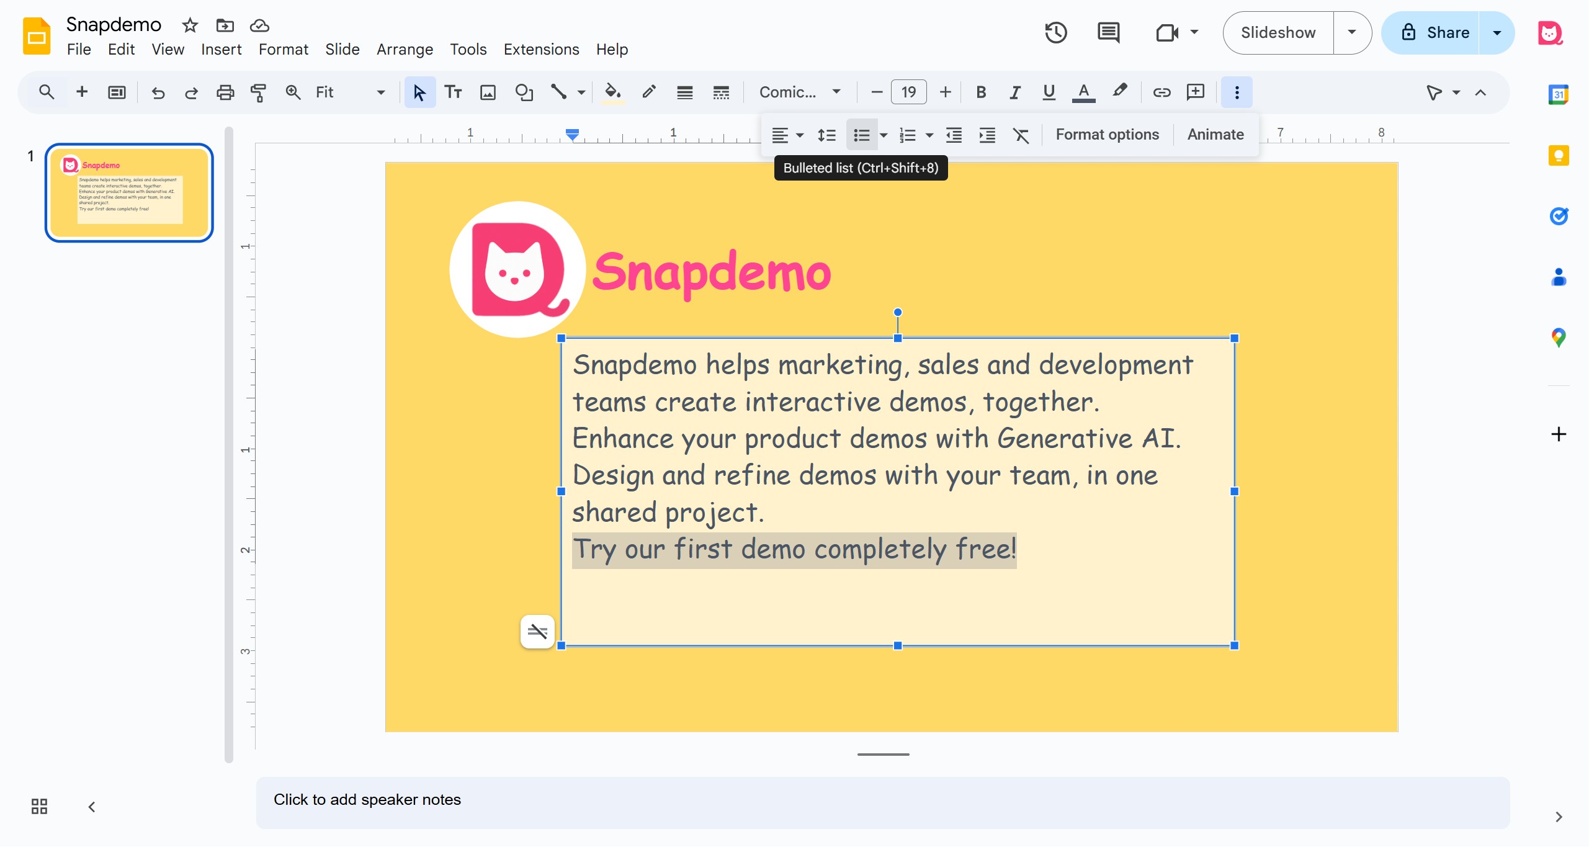1589x847 pixels.
Task: Open the Extensions menu
Action: pyautogui.click(x=541, y=49)
